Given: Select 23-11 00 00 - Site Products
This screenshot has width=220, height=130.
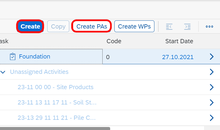Looking at the screenshot, I should click(55, 87).
